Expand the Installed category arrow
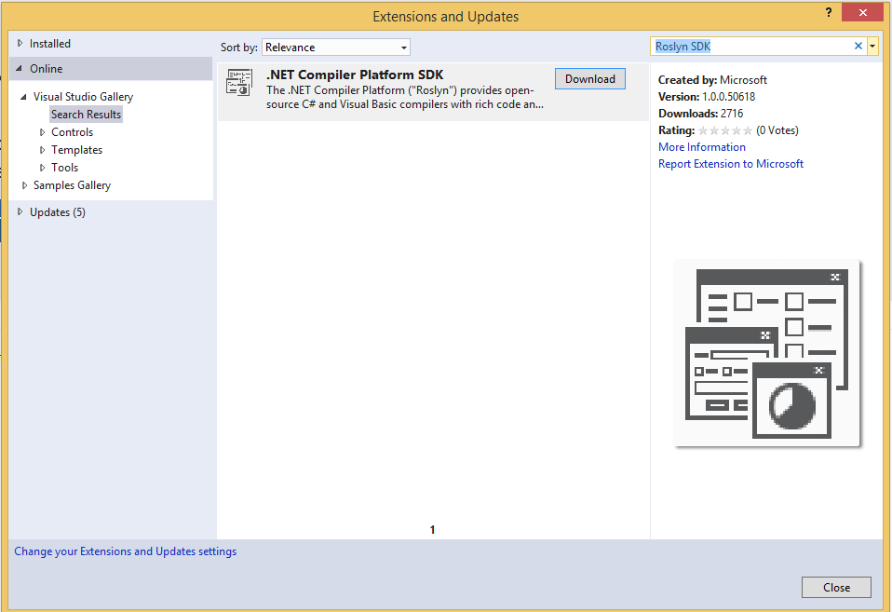The image size is (892, 612). 20,43
